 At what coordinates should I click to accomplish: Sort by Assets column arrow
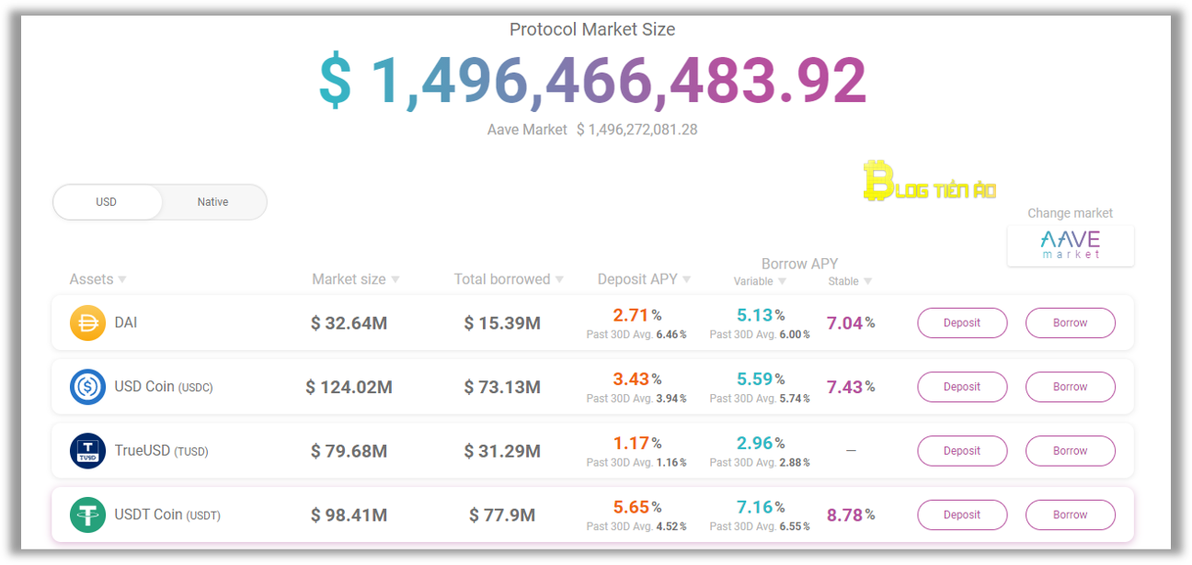click(x=122, y=279)
